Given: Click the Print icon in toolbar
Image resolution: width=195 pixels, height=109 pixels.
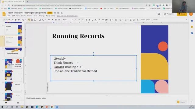Looking at the screenshot, I should (16, 20).
